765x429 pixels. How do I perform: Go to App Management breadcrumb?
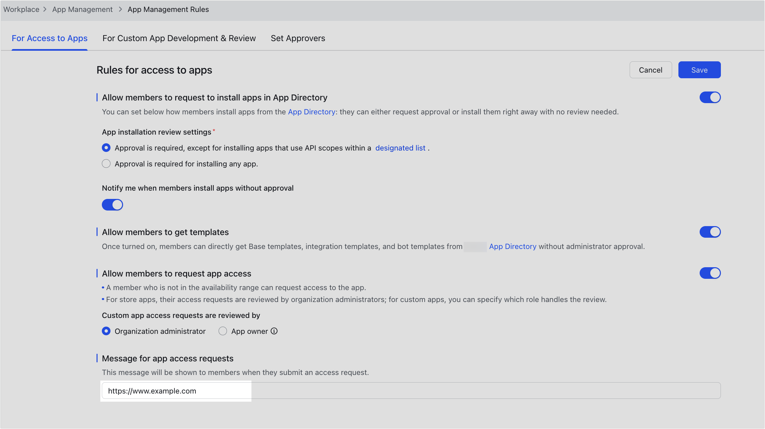point(82,9)
